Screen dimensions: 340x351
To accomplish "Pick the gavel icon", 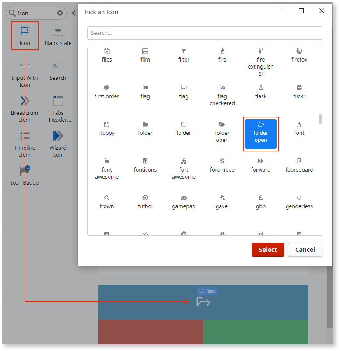I will coord(222,202).
